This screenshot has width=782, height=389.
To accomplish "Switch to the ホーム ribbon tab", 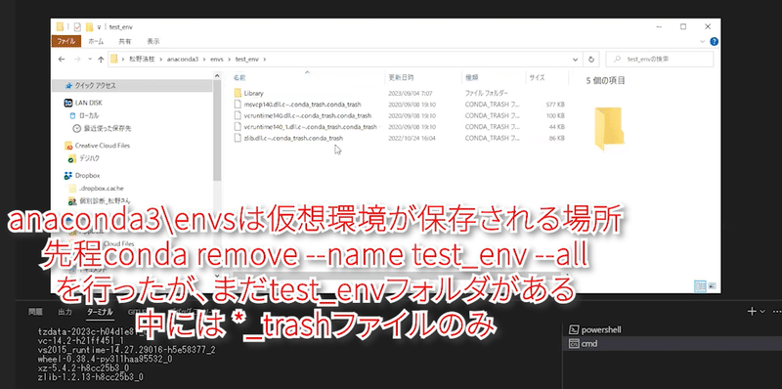I will point(96,41).
